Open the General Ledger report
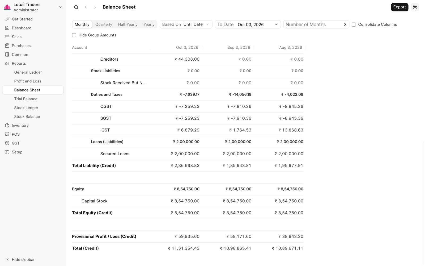 pos(33,72)
